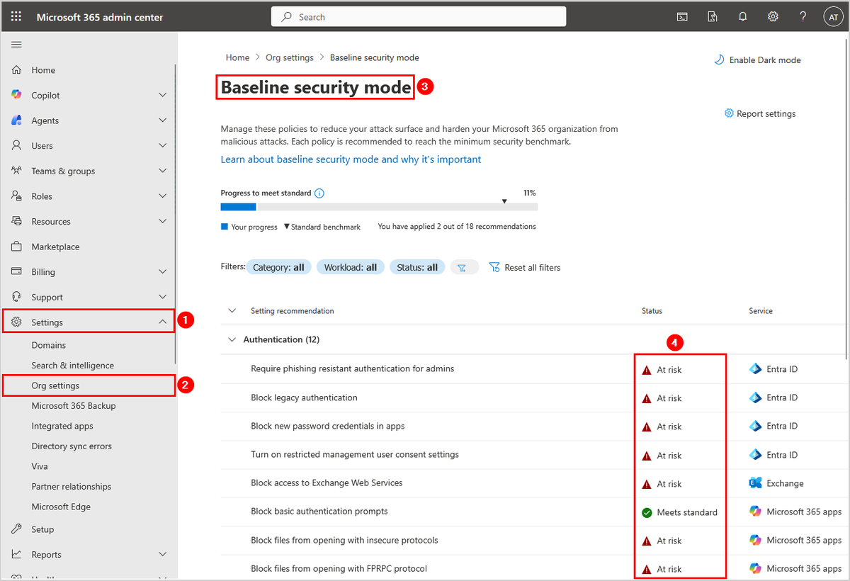The width and height of the screenshot is (850, 581).
Task: Sort by the Status column header
Action: tap(652, 311)
